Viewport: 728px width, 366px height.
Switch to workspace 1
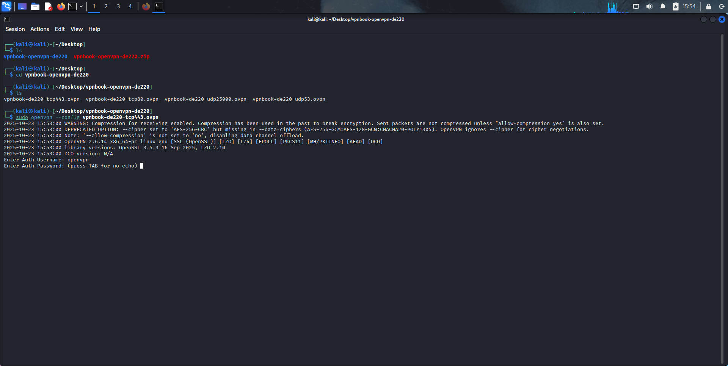[94, 6]
